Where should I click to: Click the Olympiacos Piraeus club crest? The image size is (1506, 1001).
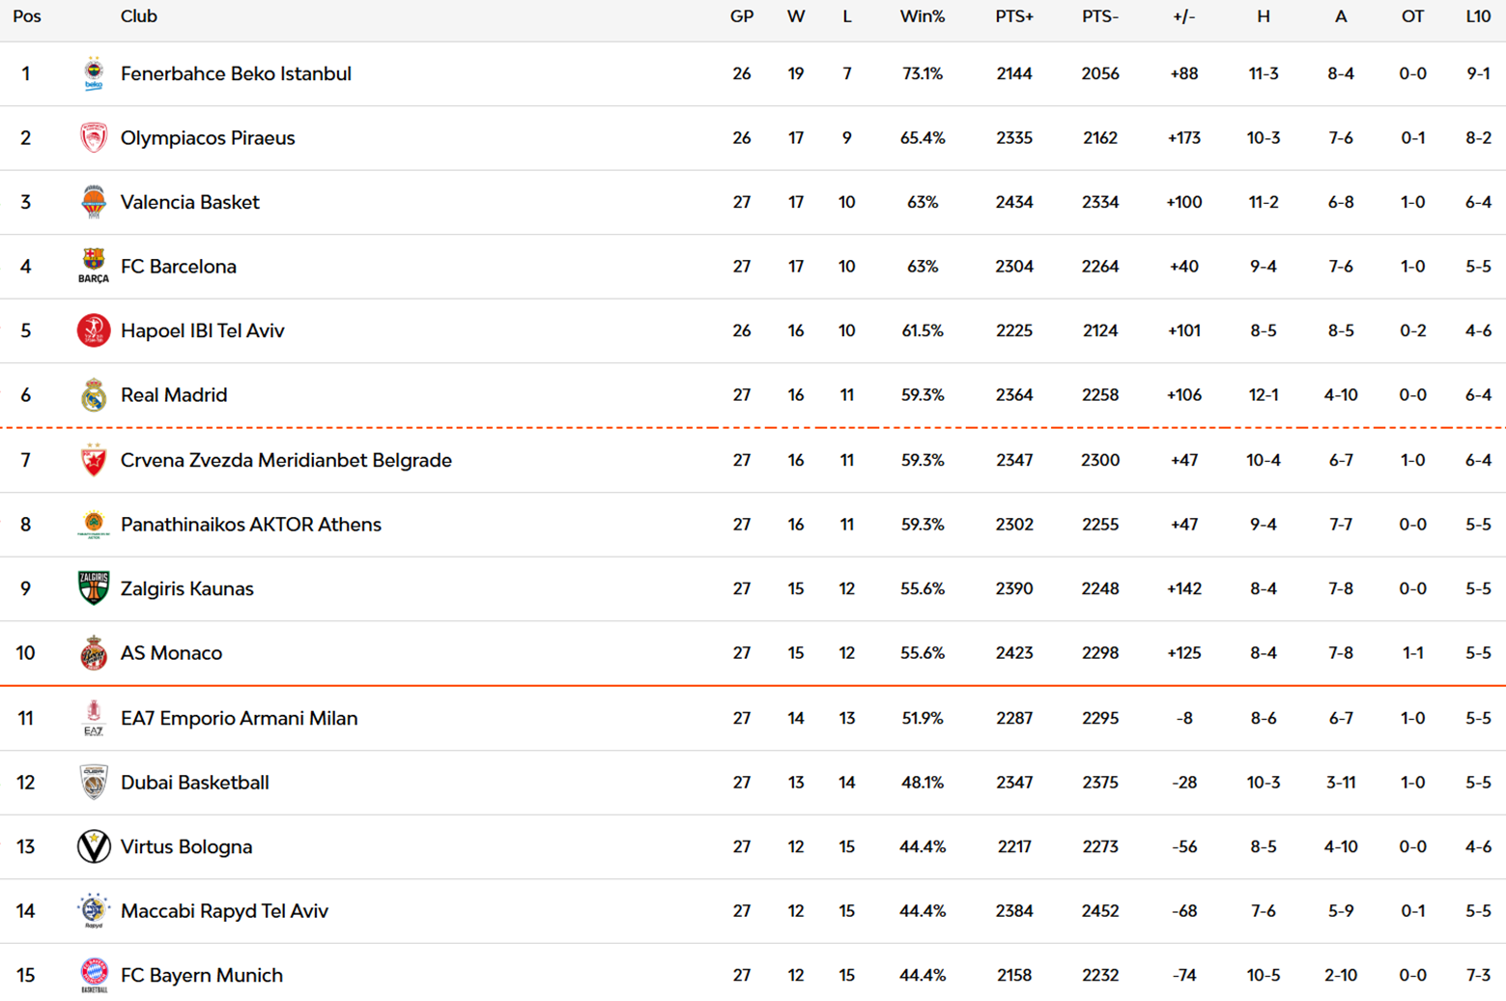94,138
